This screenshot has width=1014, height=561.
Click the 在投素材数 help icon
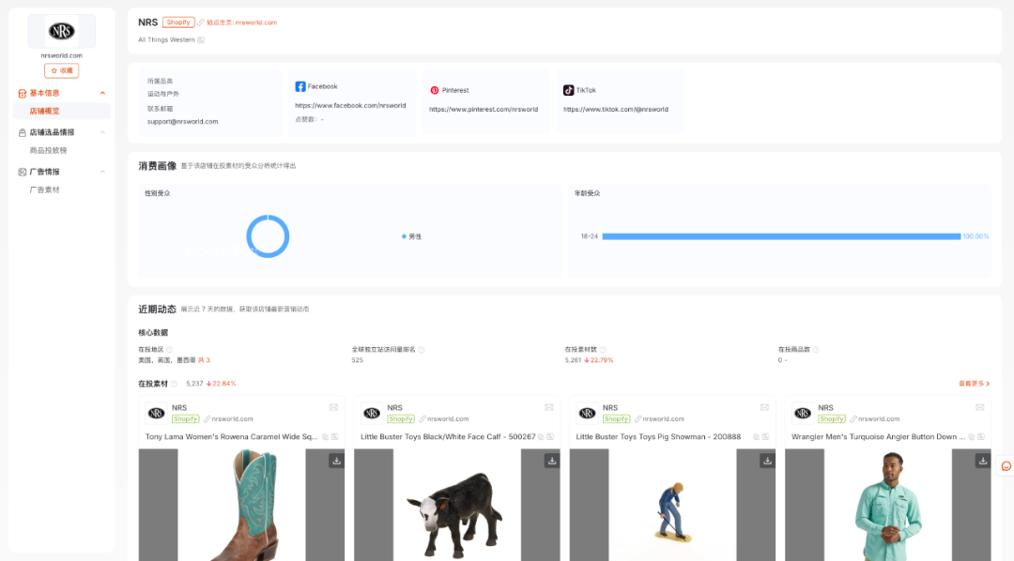coord(603,350)
